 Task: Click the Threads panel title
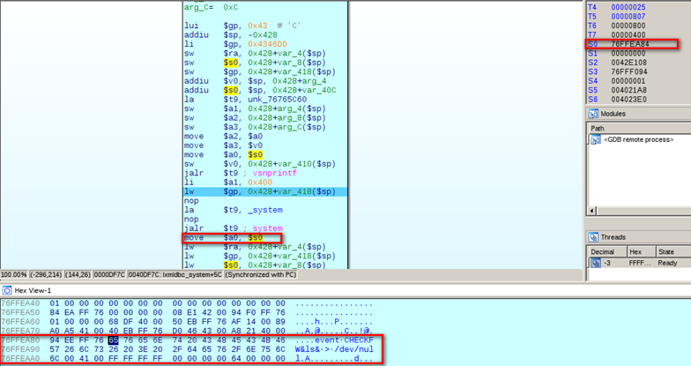tap(613, 237)
